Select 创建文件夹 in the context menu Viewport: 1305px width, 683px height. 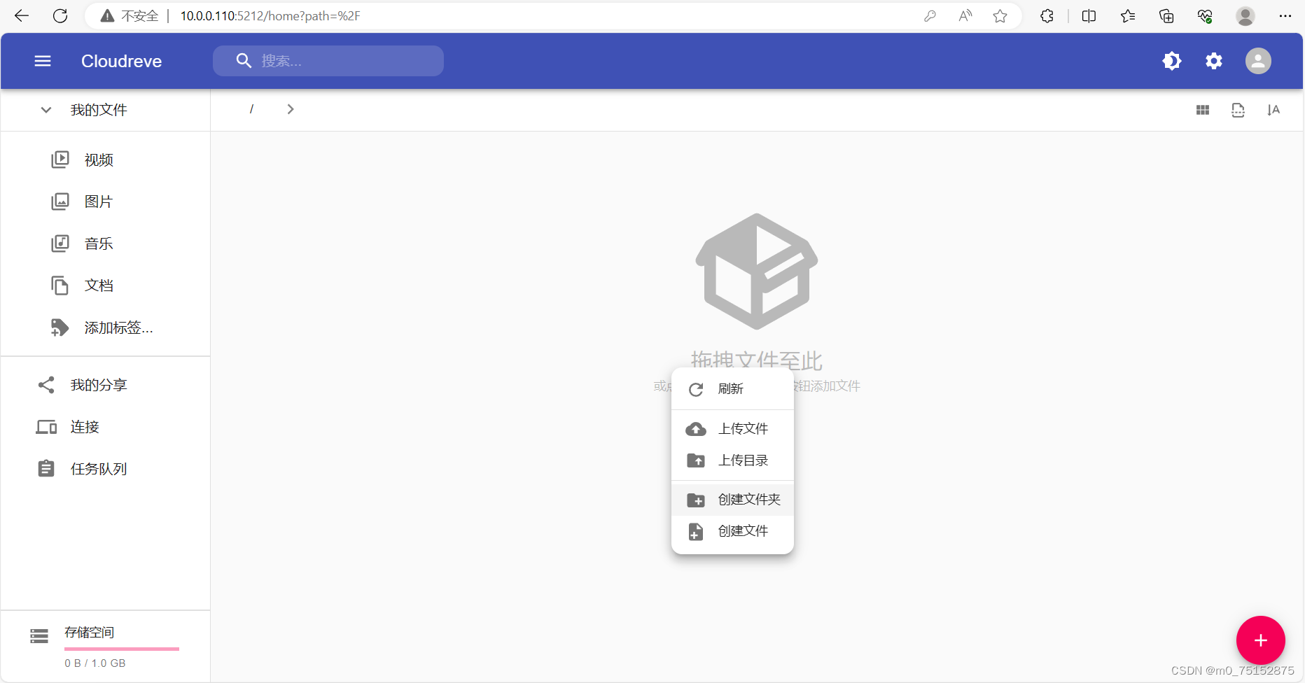pos(732,500)
